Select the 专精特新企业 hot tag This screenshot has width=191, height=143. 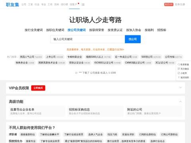click(75, 57)
